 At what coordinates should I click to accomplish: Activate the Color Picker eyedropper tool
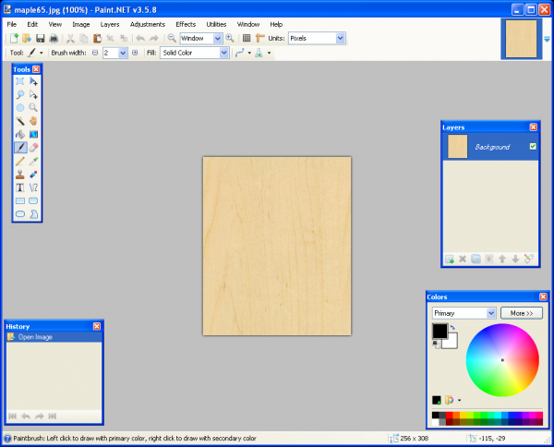click(x=33, y=161)
